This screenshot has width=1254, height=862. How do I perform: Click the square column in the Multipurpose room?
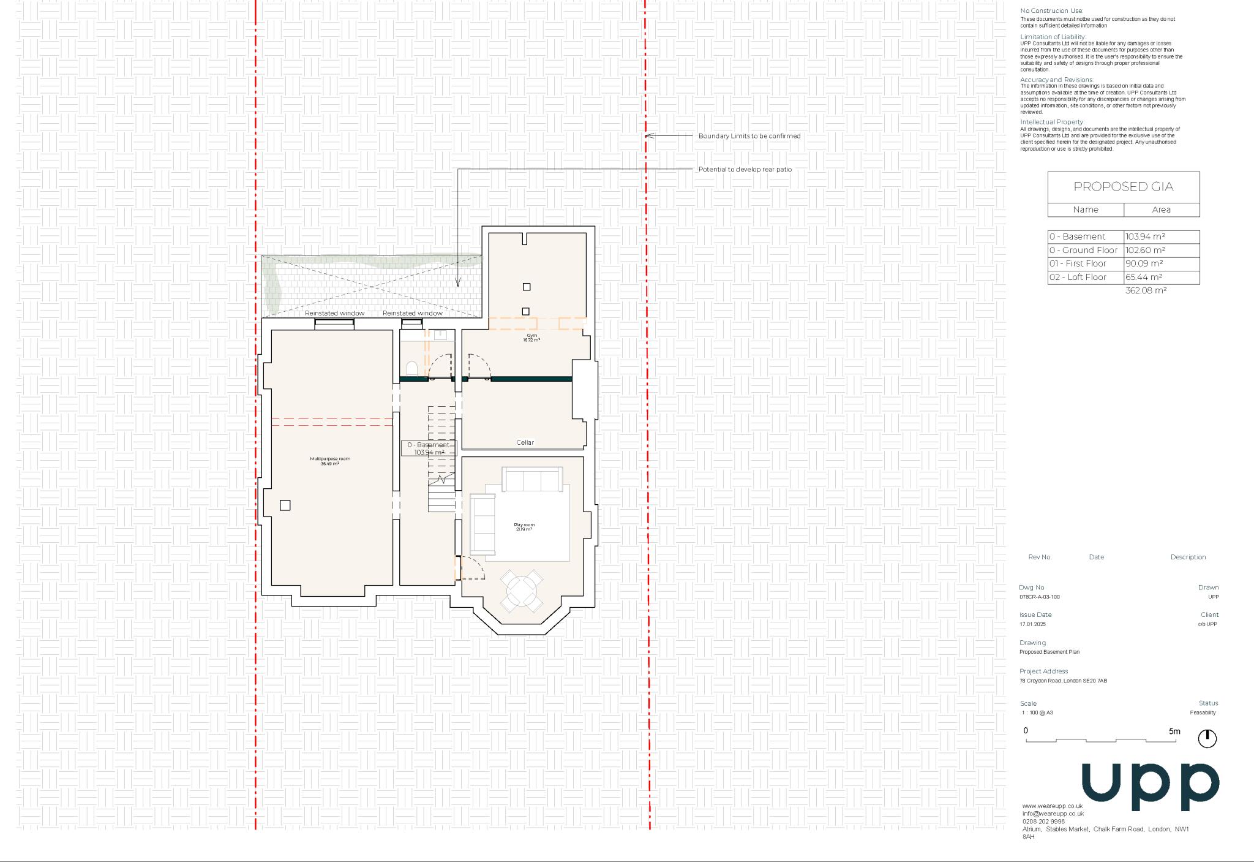point(285,505)
